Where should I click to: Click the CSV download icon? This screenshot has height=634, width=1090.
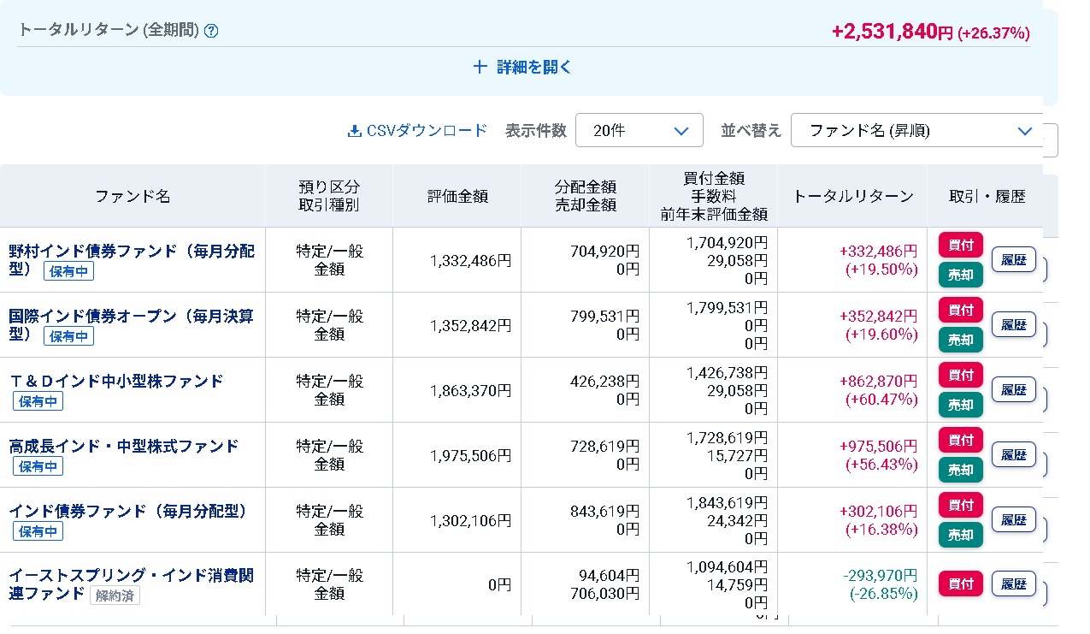[355, 131]
